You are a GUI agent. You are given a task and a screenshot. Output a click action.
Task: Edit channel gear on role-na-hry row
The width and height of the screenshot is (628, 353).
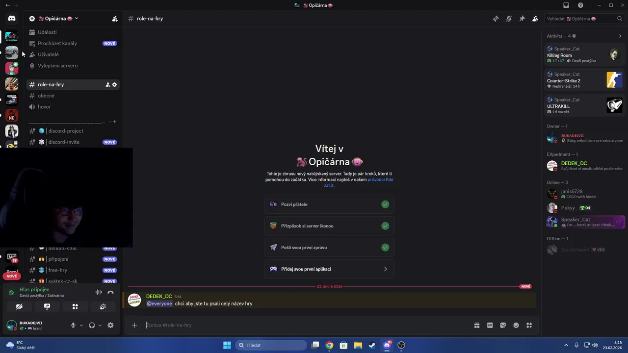(114, 85)
